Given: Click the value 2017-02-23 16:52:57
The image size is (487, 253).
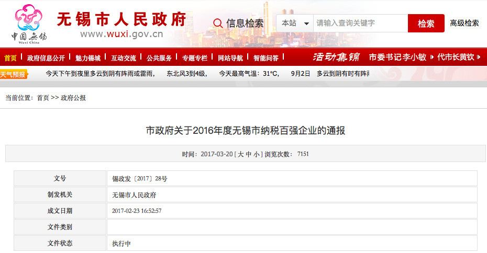Looking at the screenshot, I should (137, 211).
